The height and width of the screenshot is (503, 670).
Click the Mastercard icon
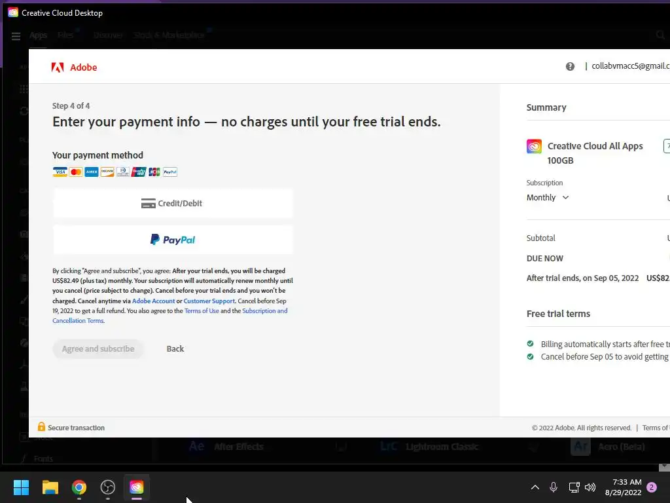pos(76,172)
